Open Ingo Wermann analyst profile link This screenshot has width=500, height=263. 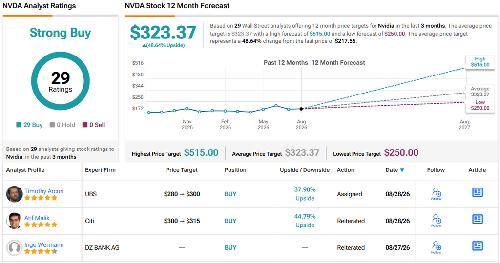(x=44, y=244)
